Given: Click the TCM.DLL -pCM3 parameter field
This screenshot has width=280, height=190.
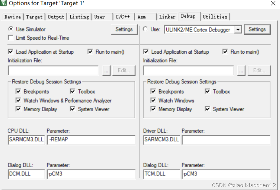Looking at the screenshot, I should tap(226, 174).
